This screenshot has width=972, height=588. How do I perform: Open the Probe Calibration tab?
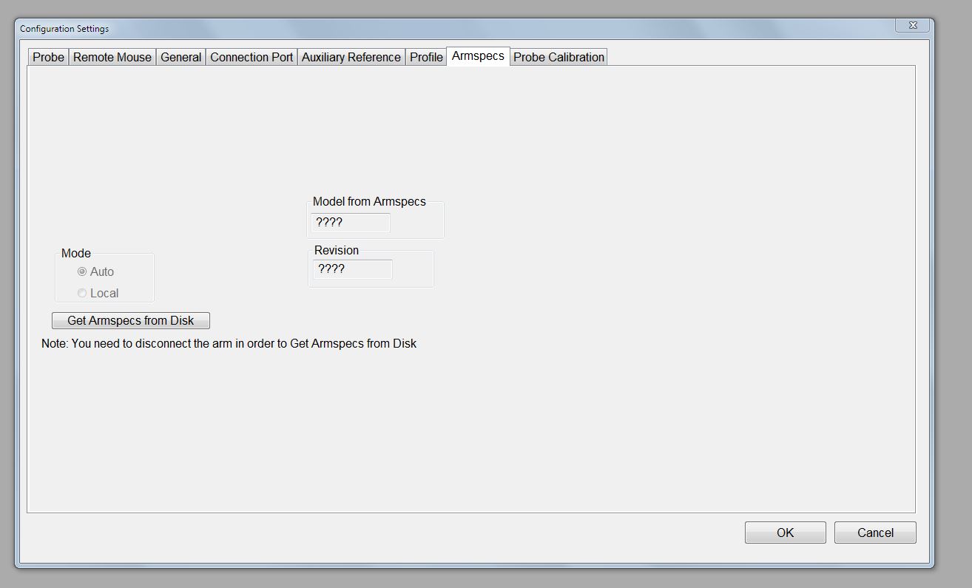coord(558,57)
